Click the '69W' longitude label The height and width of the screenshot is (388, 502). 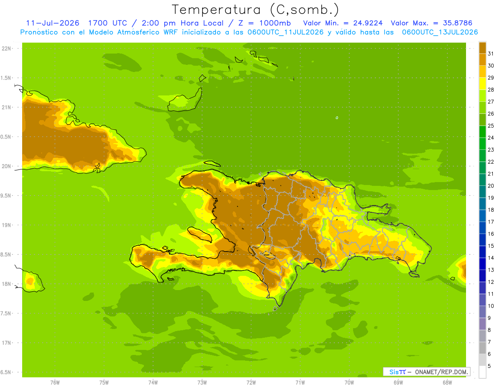click(398, 383)
